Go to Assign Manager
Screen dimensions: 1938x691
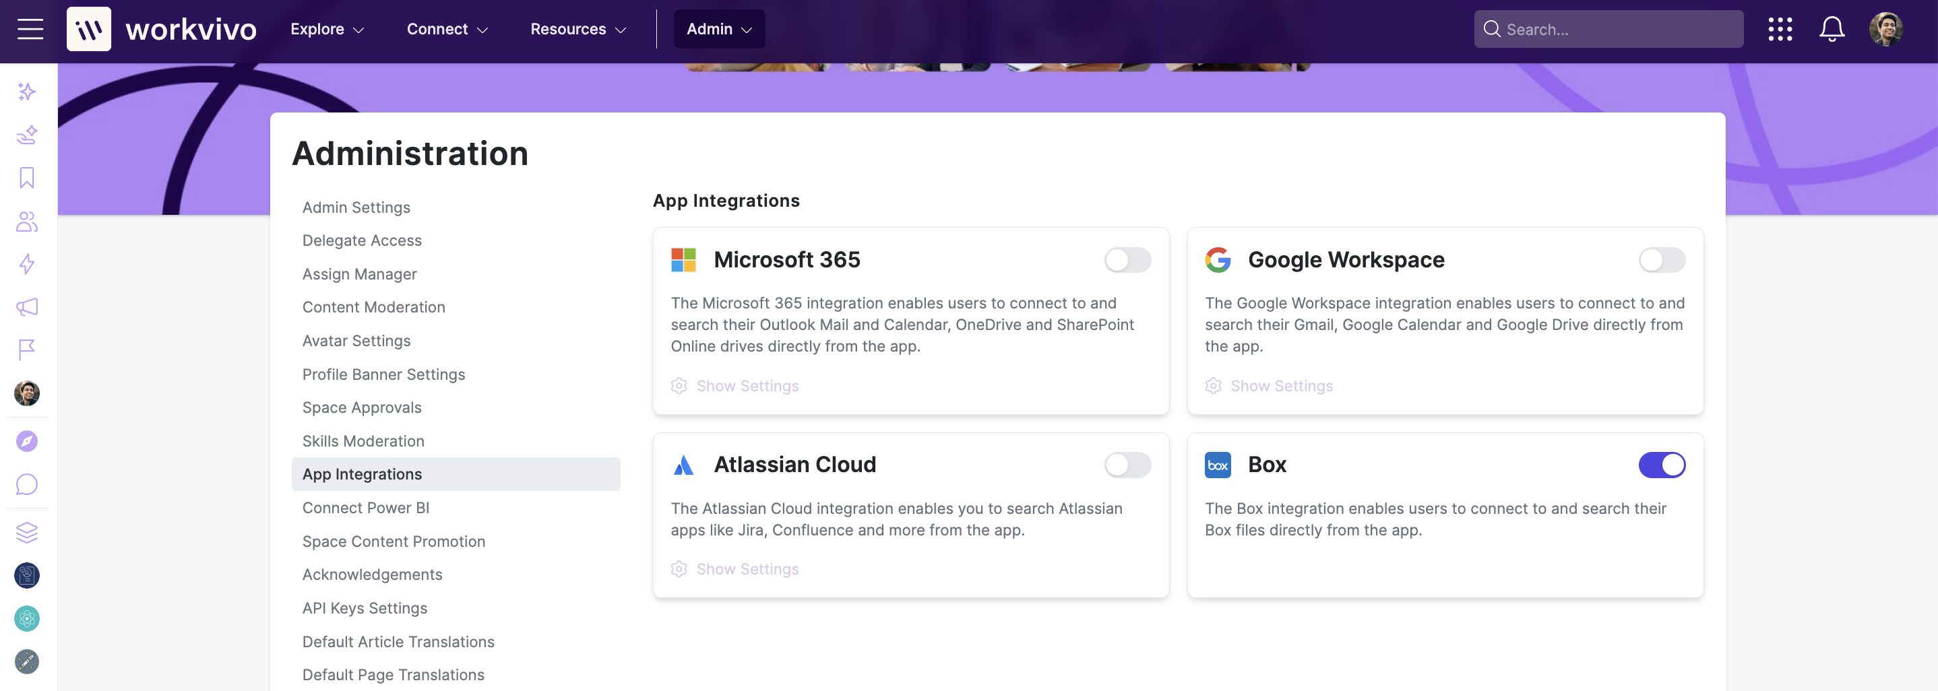coord(359,274)
